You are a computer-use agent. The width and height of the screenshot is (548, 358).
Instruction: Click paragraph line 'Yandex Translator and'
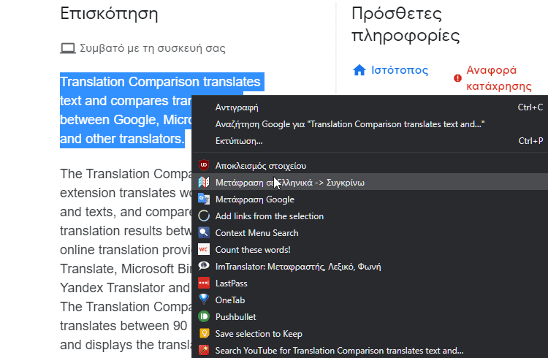tap(125, 288)
